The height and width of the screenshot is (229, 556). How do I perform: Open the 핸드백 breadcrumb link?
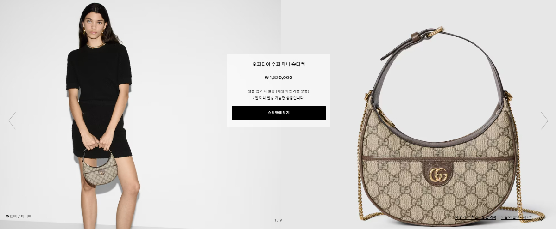tap(11, 217)
